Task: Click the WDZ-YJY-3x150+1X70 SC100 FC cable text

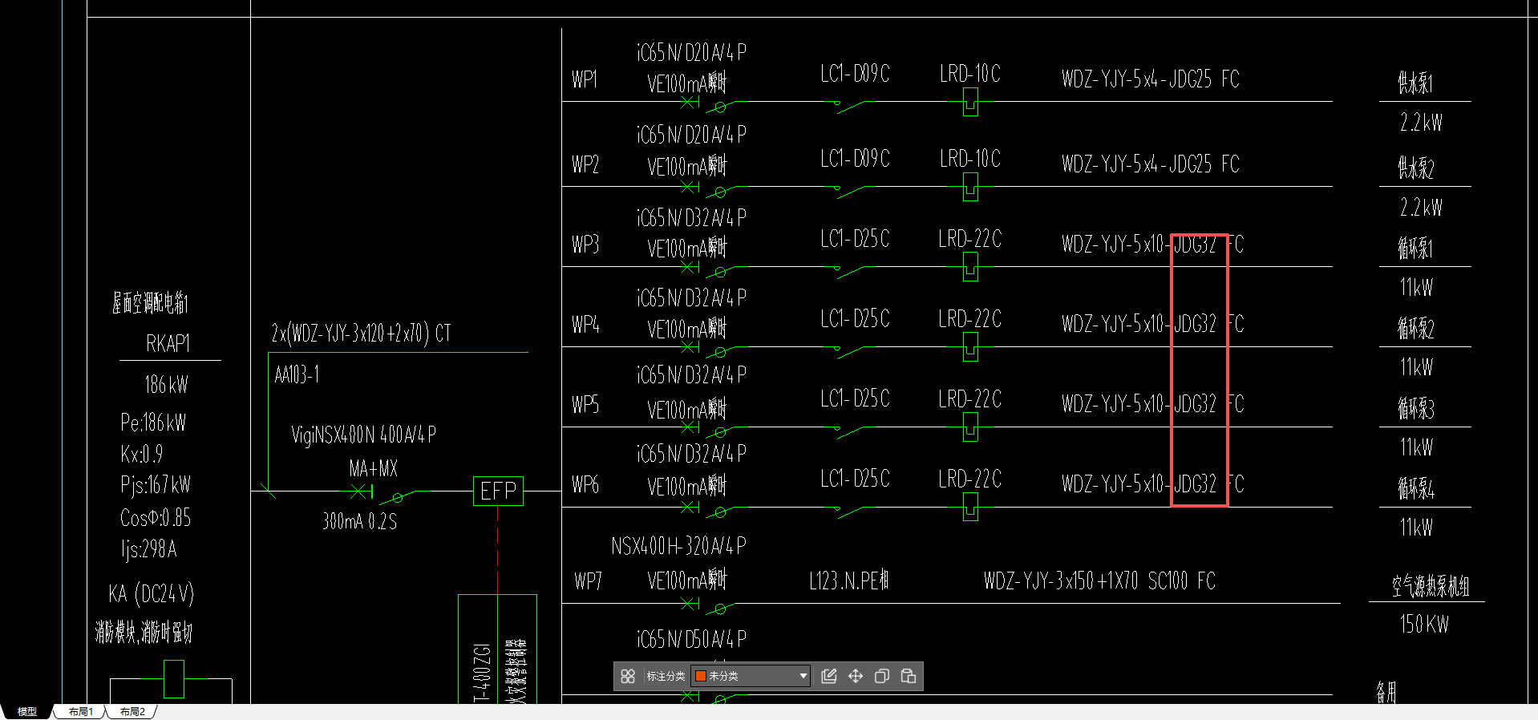Action: point(1099,580)
